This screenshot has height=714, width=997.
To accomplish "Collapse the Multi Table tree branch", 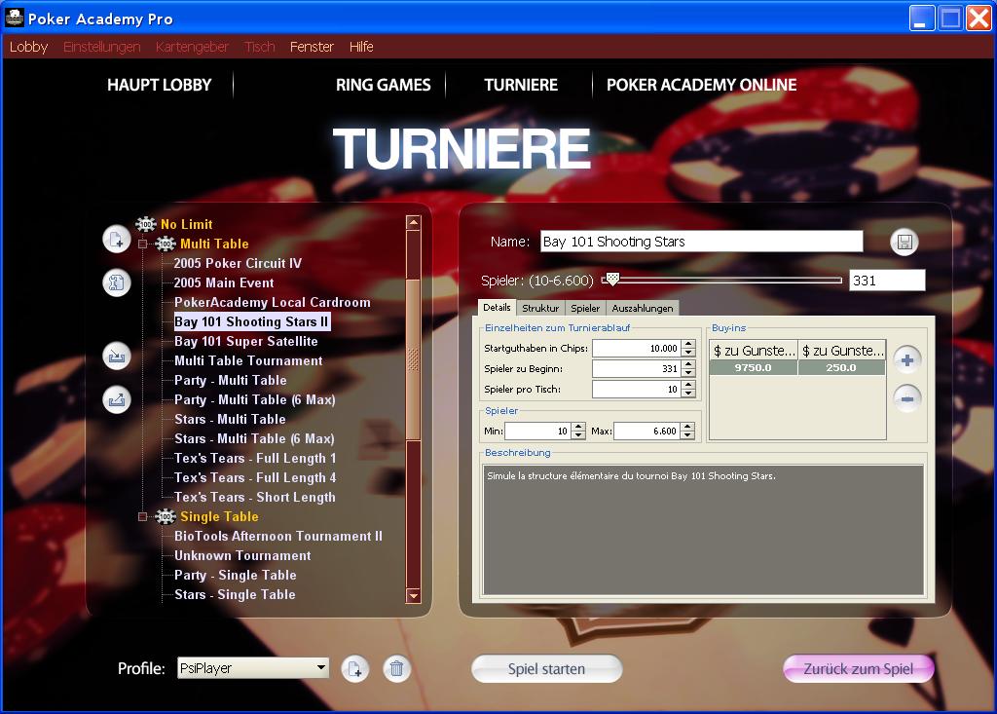I will (x=142, y=244).
